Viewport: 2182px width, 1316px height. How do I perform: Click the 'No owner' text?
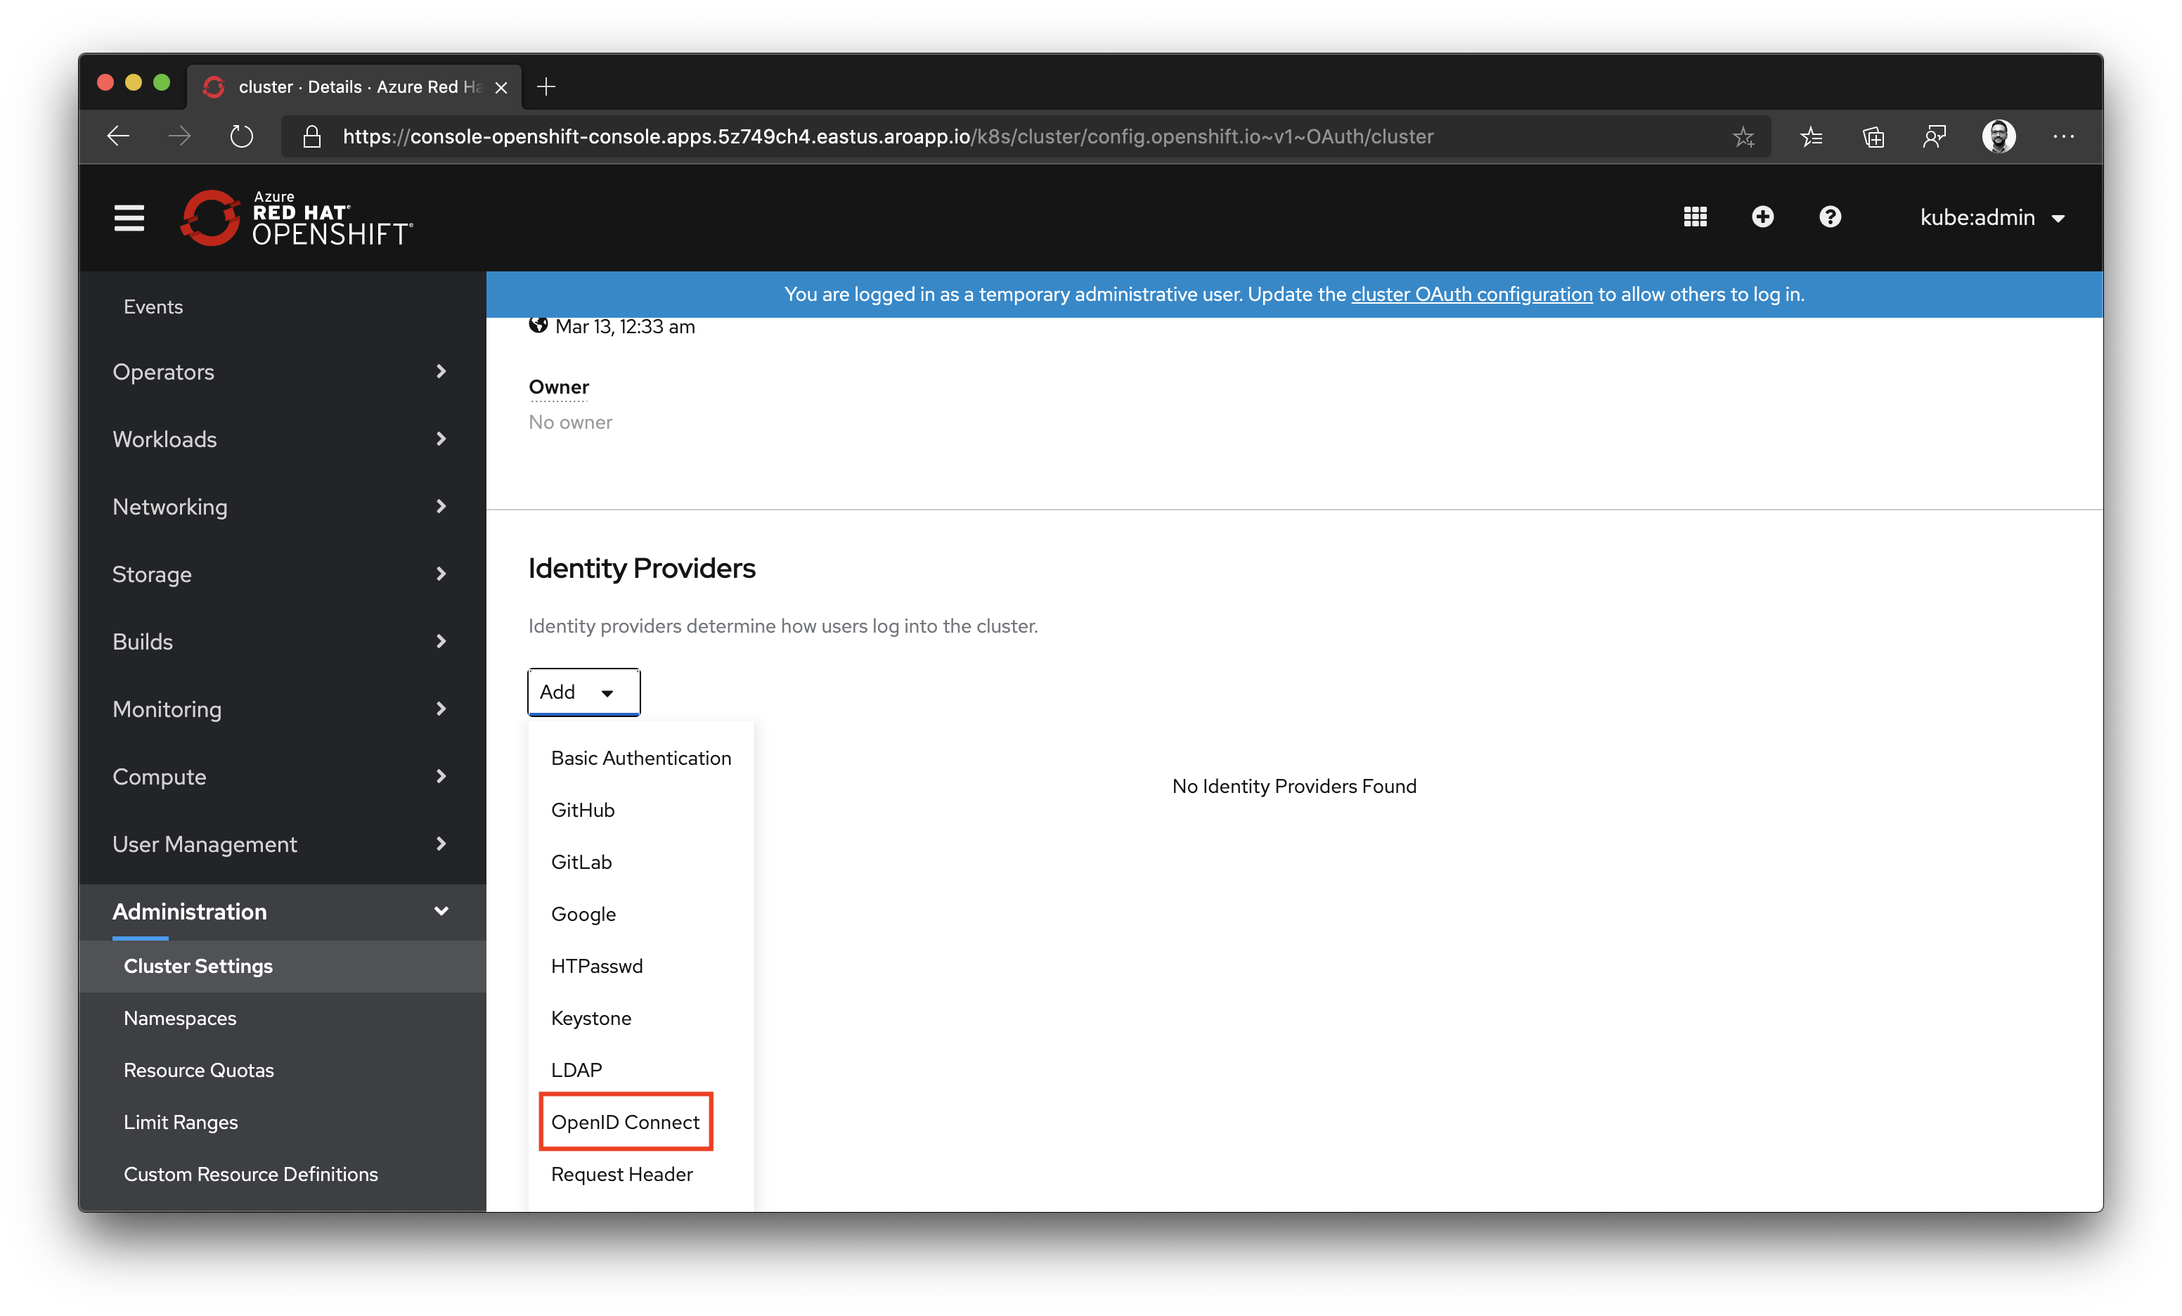coord(570,422)
